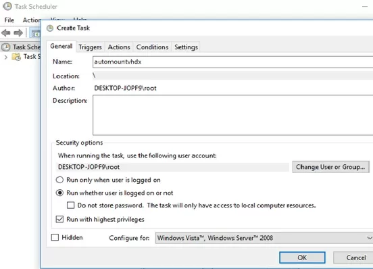Switch to the General tab
Screen dimensions: 373x269
click(61, 46)
